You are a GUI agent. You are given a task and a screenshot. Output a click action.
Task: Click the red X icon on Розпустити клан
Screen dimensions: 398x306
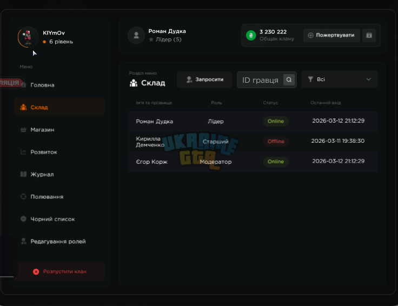click(36, 271)
